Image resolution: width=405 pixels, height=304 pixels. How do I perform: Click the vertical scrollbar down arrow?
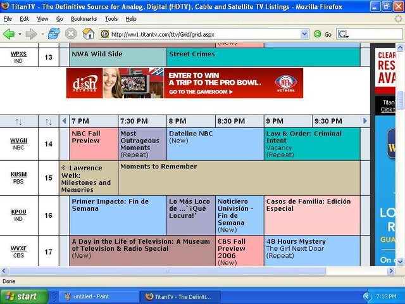(400, 262)
